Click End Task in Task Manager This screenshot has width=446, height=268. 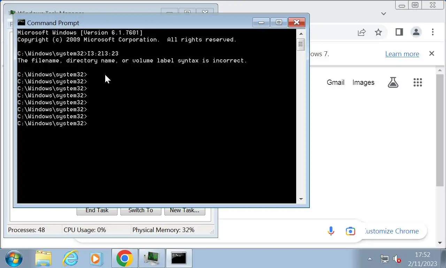click(x=97, y=210)
